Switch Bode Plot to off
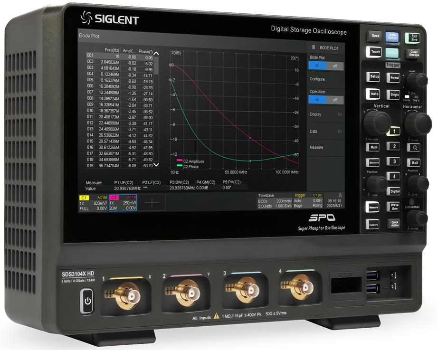Screen dimensions: 438x350 tap(335, 66)
